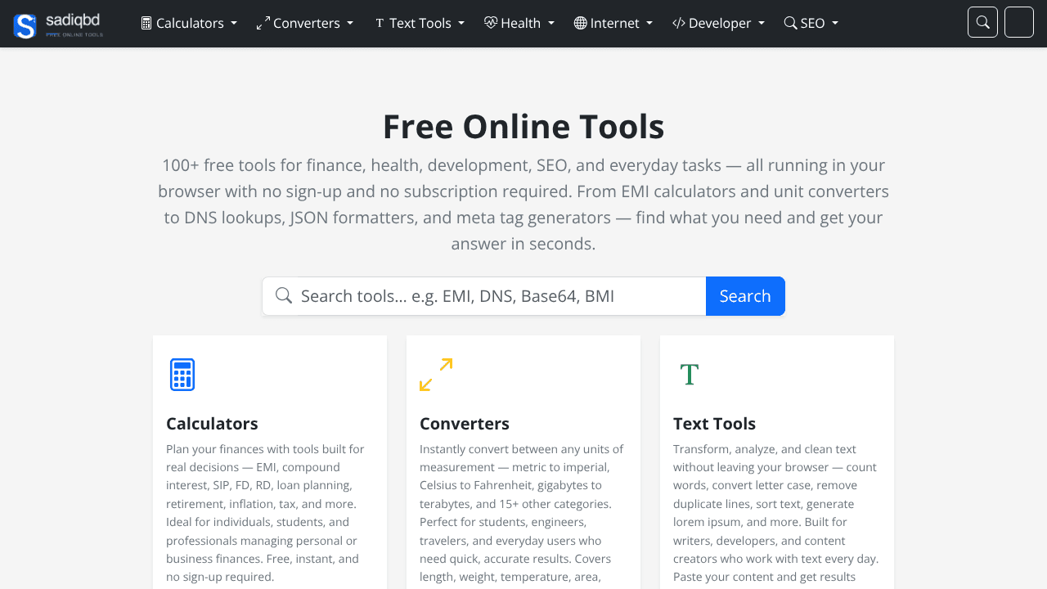Click the code brackets icon beside Developer
Screen dimensions: 1047x589
point(679,23)
